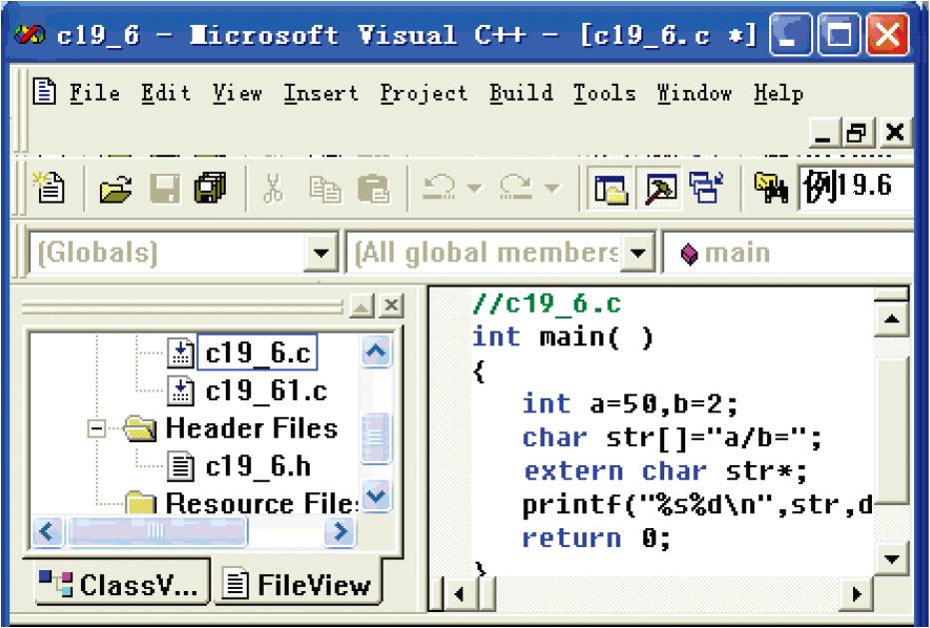Click the c19_6.h header file icon
This screenshot has height=628, width=930.
coord(180,466)
